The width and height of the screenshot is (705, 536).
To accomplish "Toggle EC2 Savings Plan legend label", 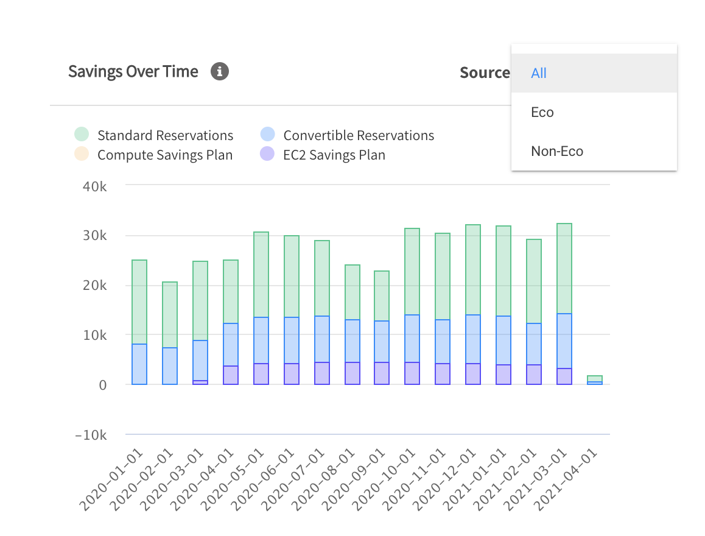I will click(x=334, y=155).
